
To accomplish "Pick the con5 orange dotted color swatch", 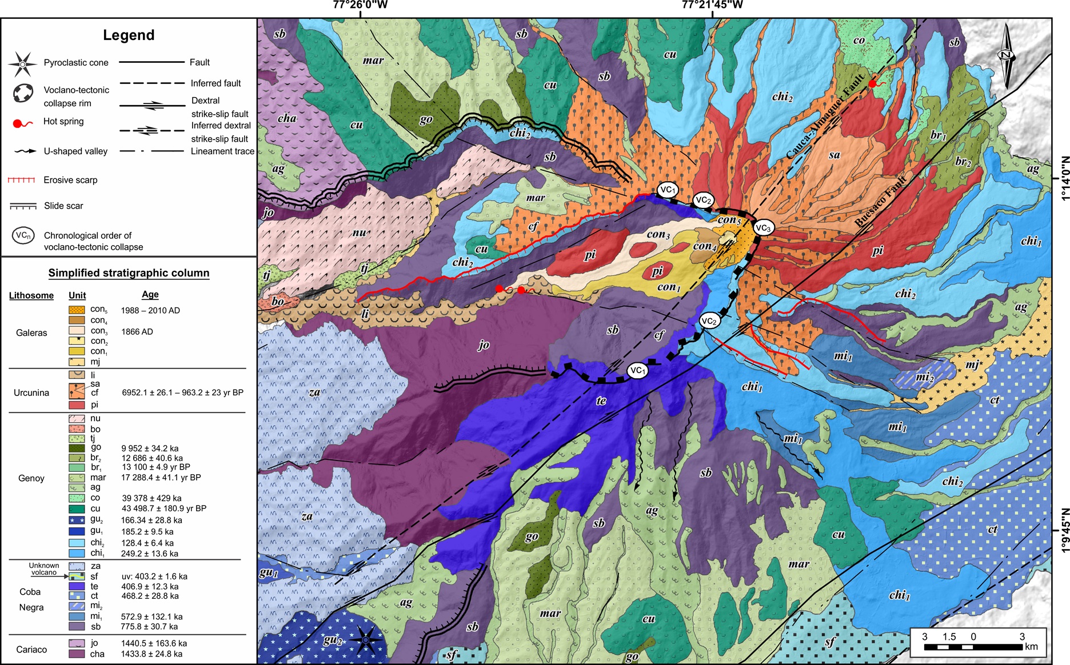I will coord(77,310).
